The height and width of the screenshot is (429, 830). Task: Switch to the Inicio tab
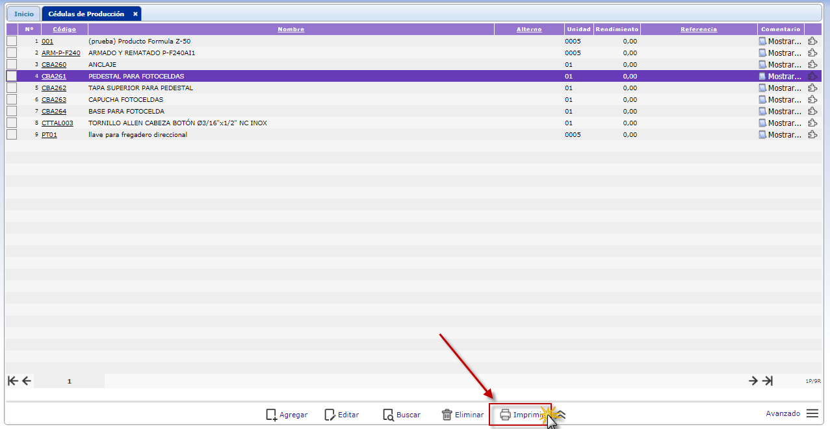point(23,14)
